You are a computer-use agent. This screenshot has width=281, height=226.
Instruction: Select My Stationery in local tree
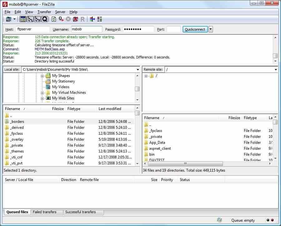point(63,81)
